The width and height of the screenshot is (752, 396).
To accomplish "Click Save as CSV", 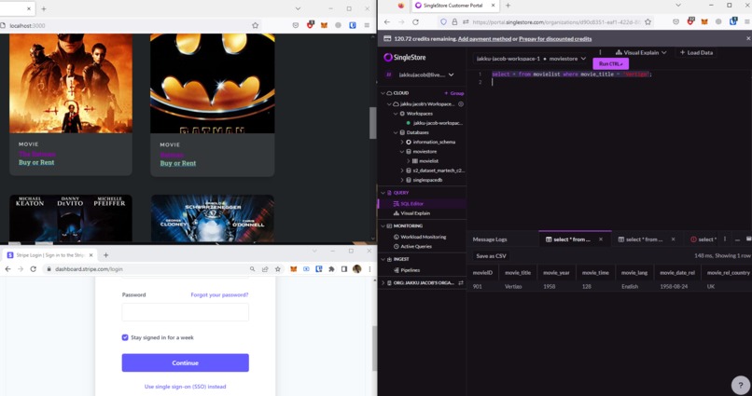I will tap(491, 255).
